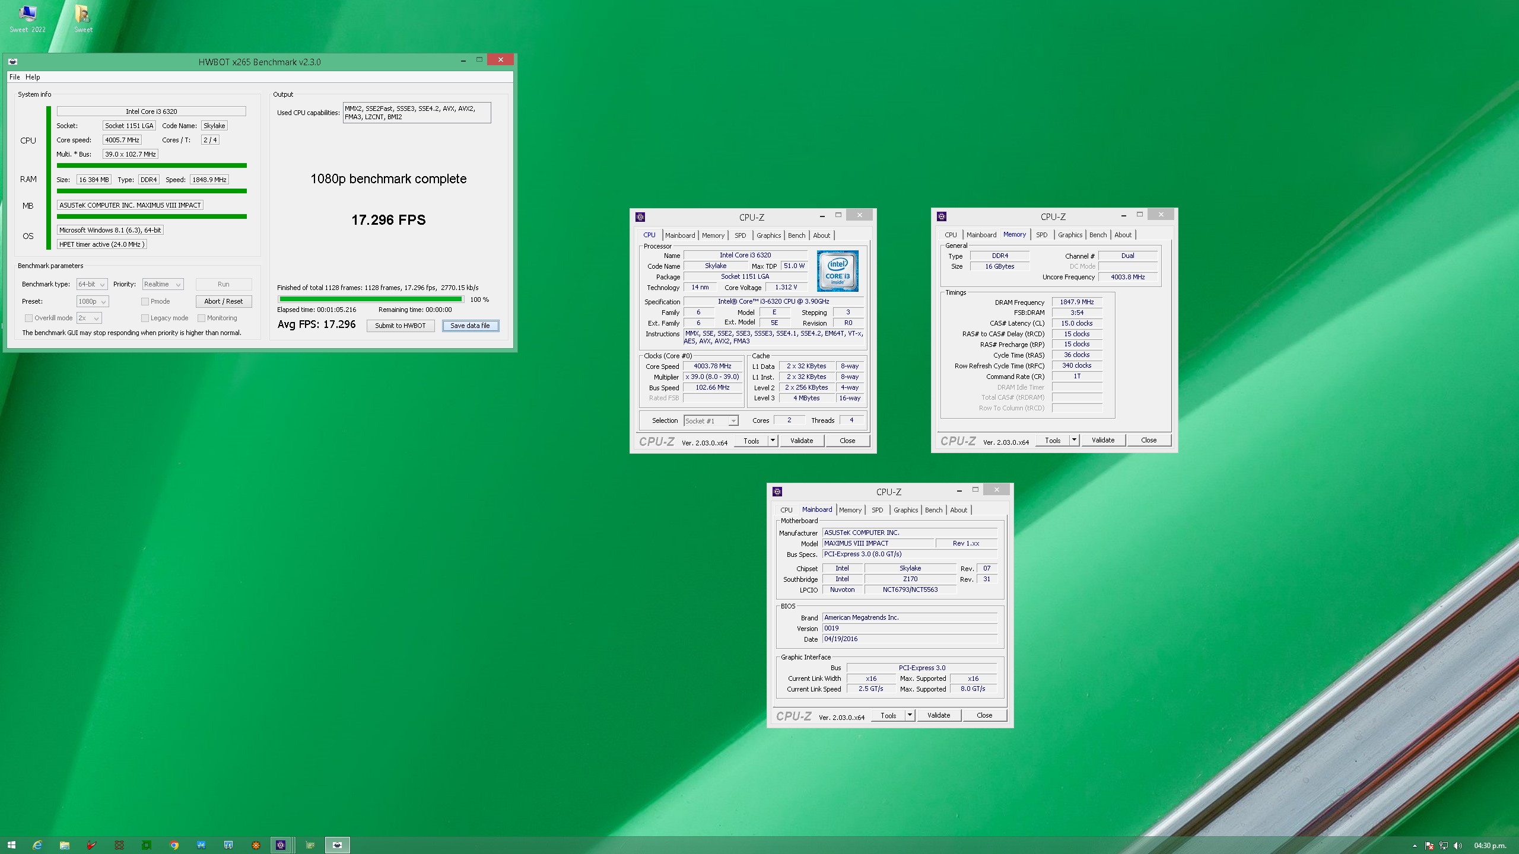Open the Action Center flag icon
This screenshot has width=1519, height=854.
[1429, 846]
